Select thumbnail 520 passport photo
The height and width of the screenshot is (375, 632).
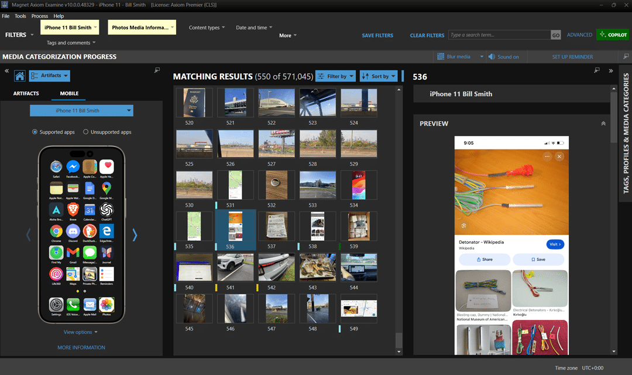pyautogui.click(x=194, y=103)
